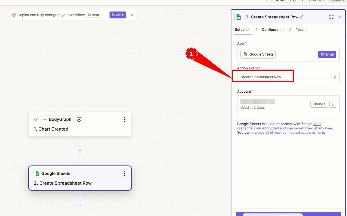Screen dimensions: 347x216
Task: Open the account options three-dot menu
Action: [x=333, y=104]
